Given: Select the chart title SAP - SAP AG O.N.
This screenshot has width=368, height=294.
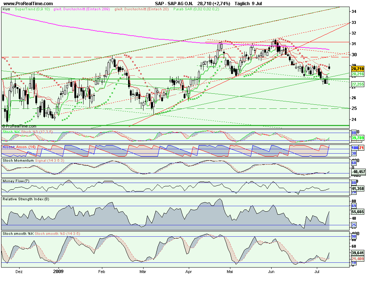Looking at the screenshot, I should click(x=174, y=4).
